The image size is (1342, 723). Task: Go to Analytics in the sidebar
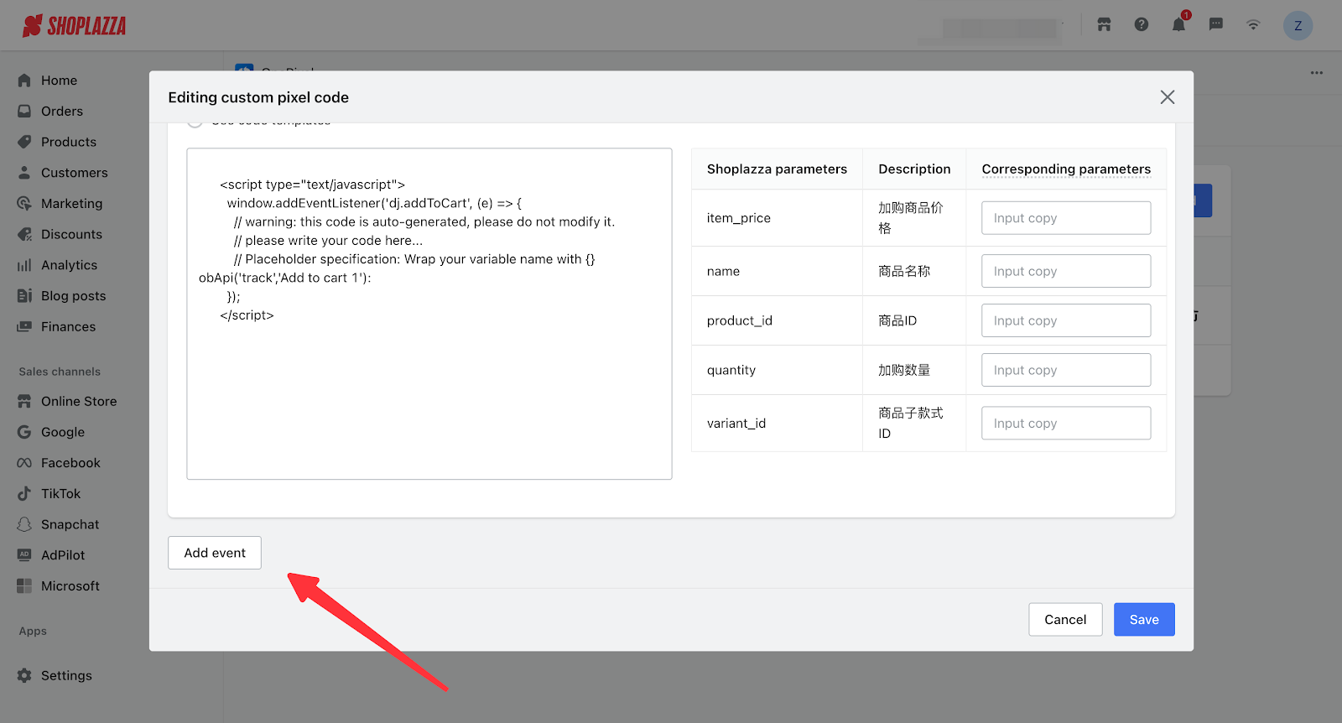(x=69, y=265)
